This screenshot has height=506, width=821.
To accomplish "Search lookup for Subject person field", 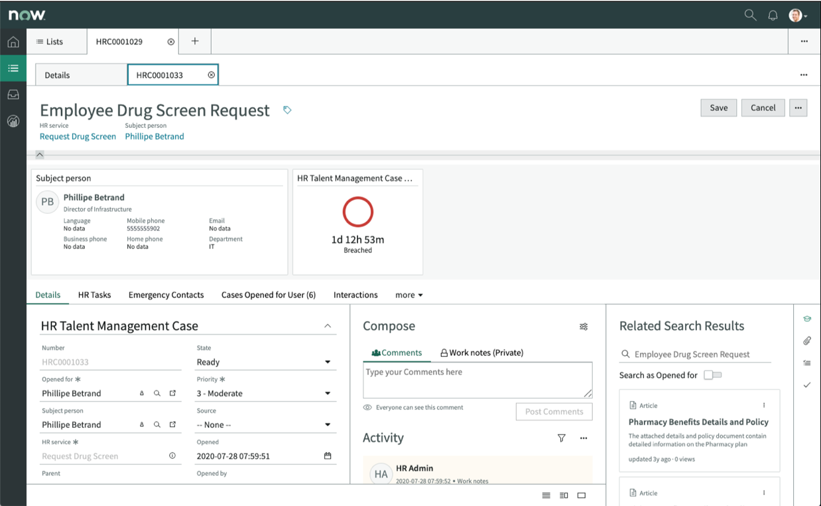I will tap(157, 425).
